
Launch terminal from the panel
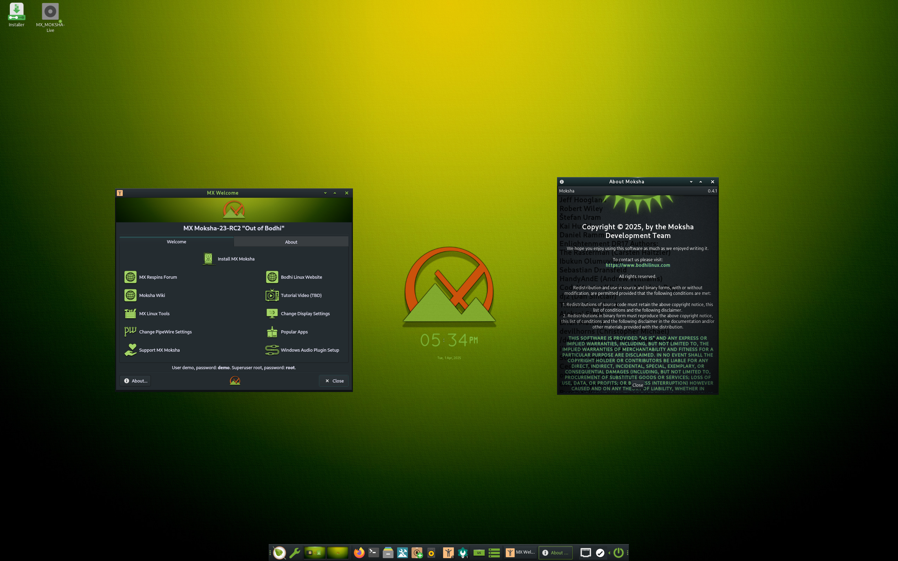(x=373, y=553)
